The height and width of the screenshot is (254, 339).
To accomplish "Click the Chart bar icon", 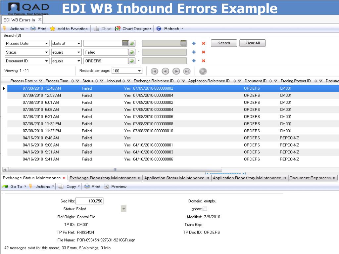I will point(96,28).
